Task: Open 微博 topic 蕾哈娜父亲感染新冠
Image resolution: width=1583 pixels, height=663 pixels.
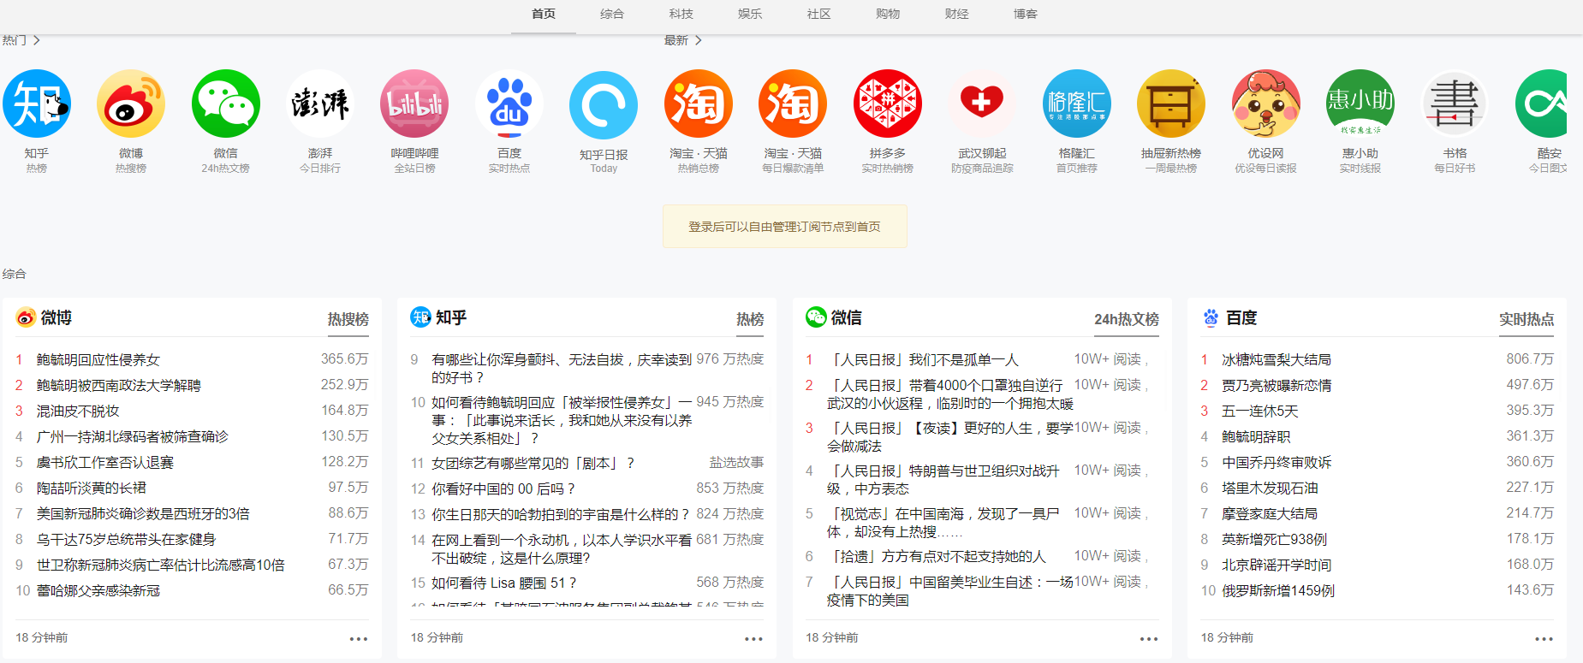Action: 98,591
